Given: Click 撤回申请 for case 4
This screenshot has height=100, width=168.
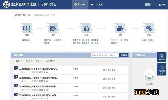Looking at the screenshot, I should click(x=111, y=97).
